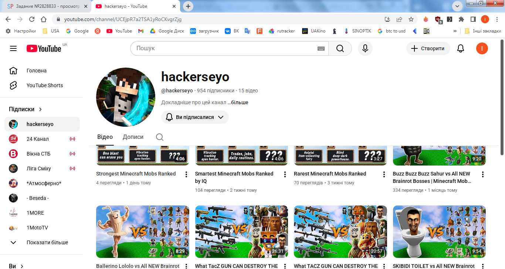Search within the channel magnifier icon
Screen dimensions: 505x269
[160, 137]
